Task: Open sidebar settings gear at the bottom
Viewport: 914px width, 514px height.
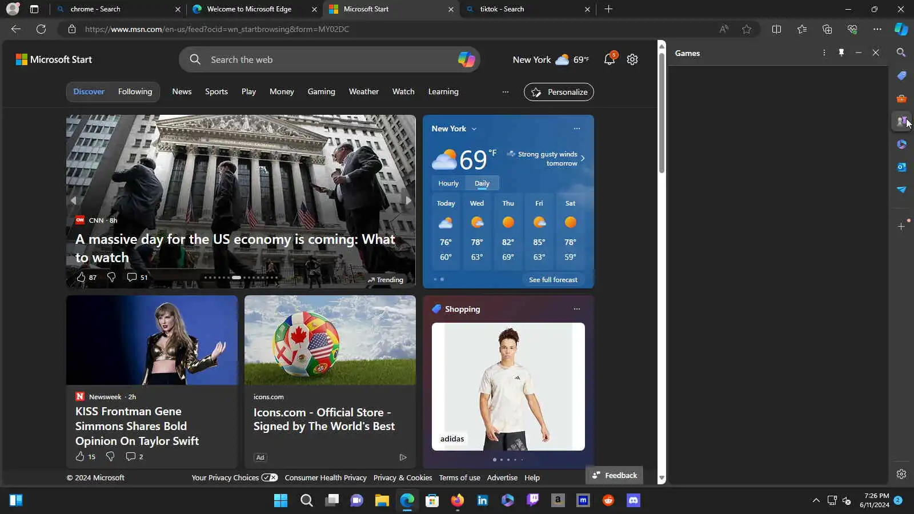Action: 901,474
